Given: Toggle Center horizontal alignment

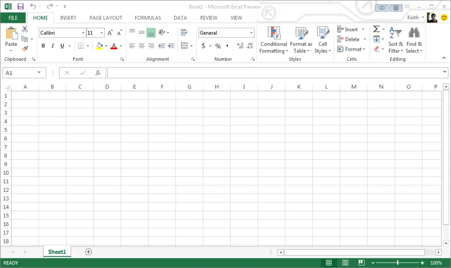Looking at the screenshot, I should (x=141, y=46).
